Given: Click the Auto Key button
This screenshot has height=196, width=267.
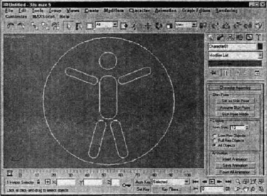Looking at the screenshot, I should click(143, 182).
